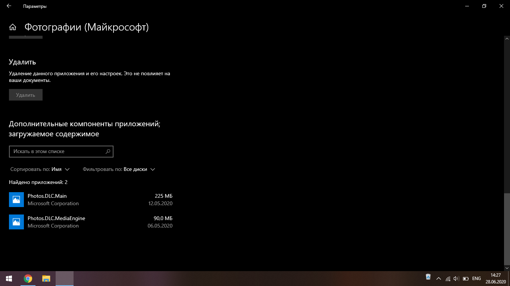Click the Photos.DLC.Main app icon
The height and width of the screenshot is (286, 510).
tap(16, 200)
